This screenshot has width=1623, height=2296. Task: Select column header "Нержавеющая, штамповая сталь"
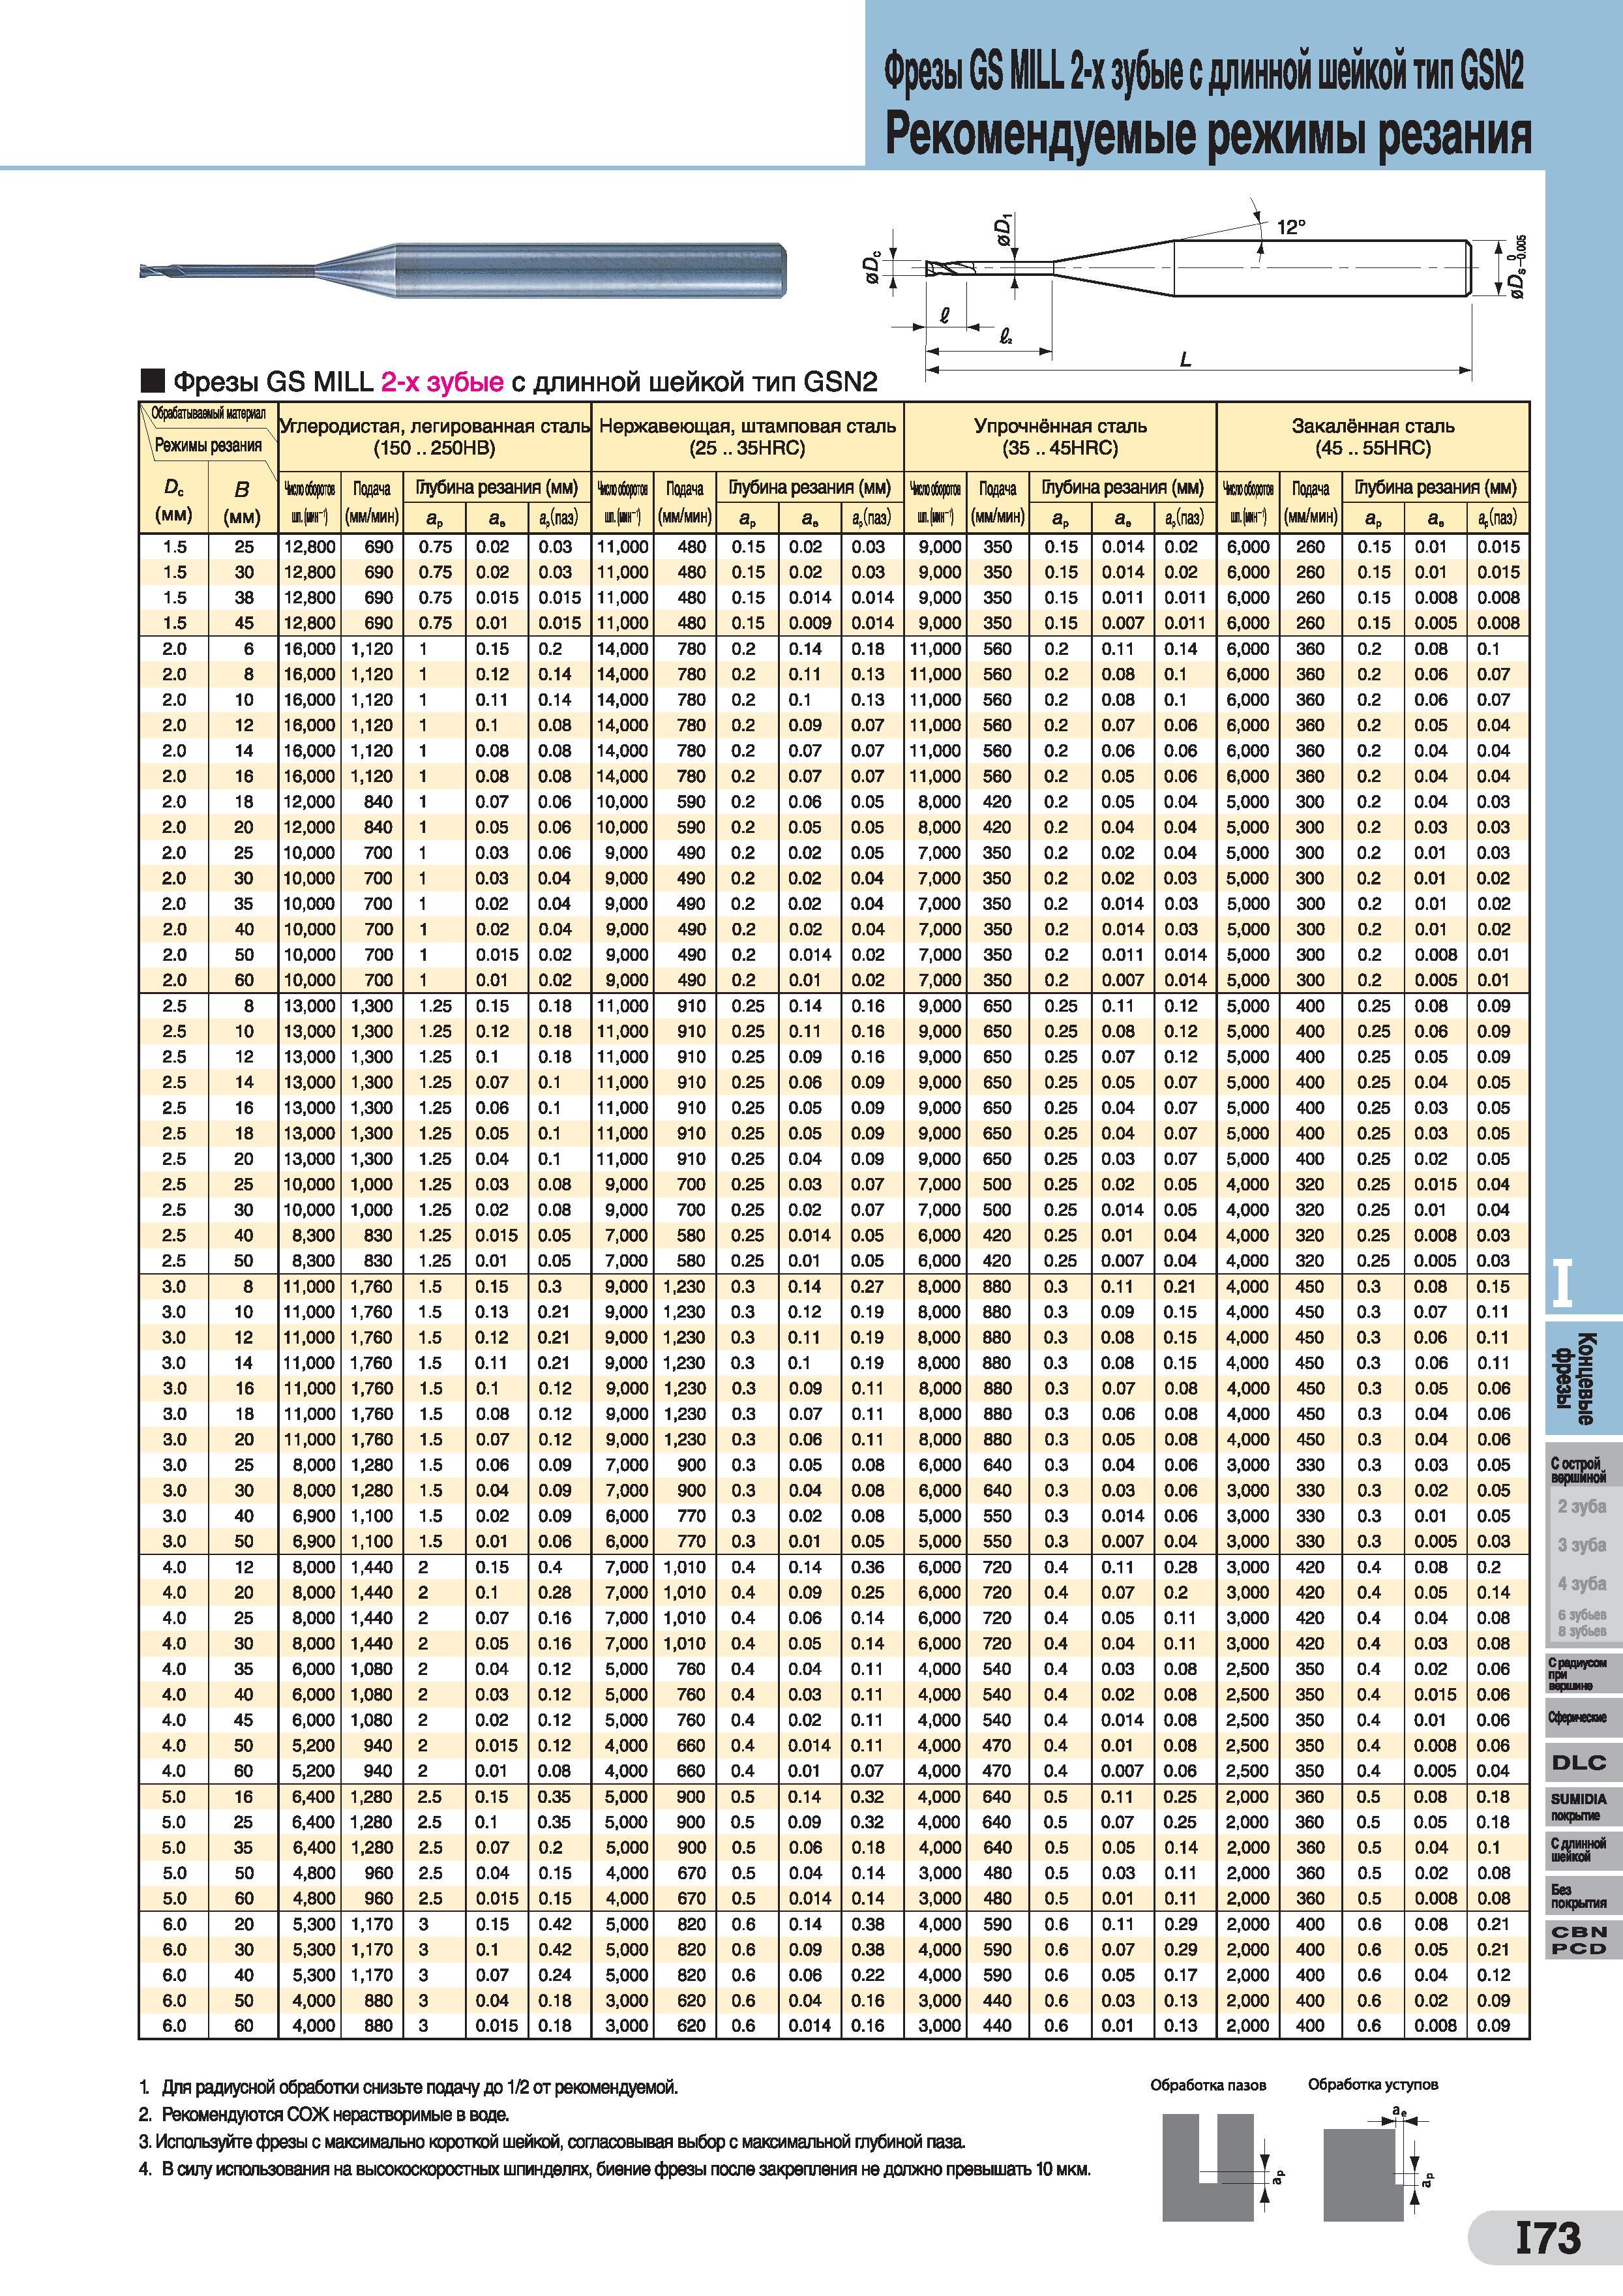(x=747, y=437)
